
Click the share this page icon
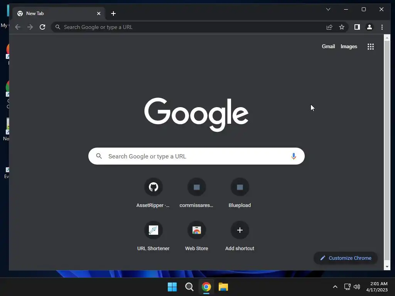[329, 27]
